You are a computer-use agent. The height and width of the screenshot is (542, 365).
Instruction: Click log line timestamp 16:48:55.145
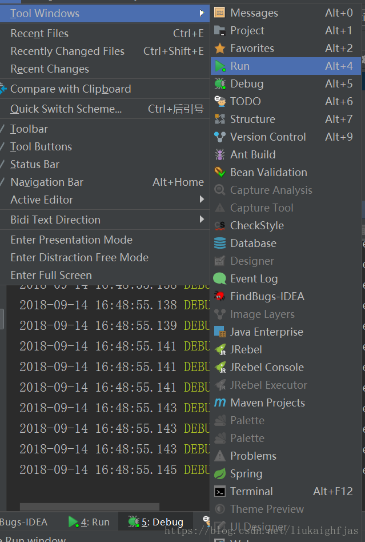(136, 469)
